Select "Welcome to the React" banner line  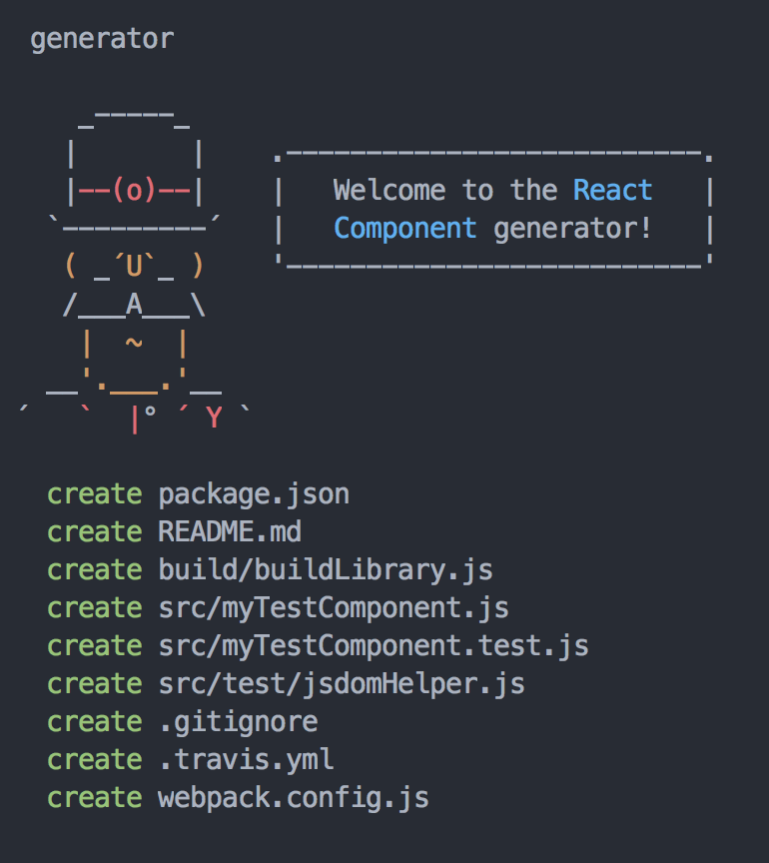[x=492, y=191]
